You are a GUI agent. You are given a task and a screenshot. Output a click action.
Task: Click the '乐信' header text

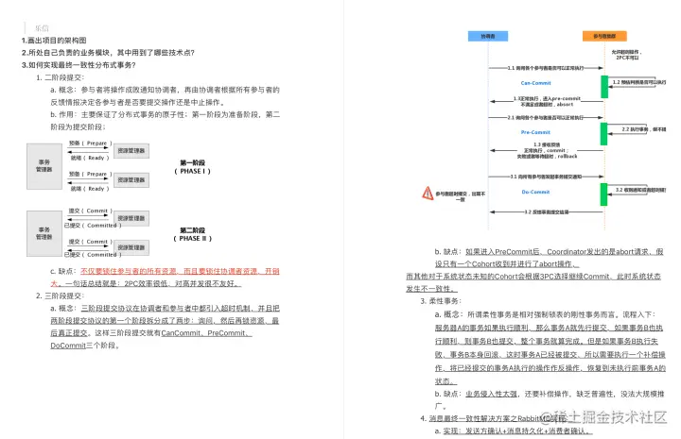[42, 28]
